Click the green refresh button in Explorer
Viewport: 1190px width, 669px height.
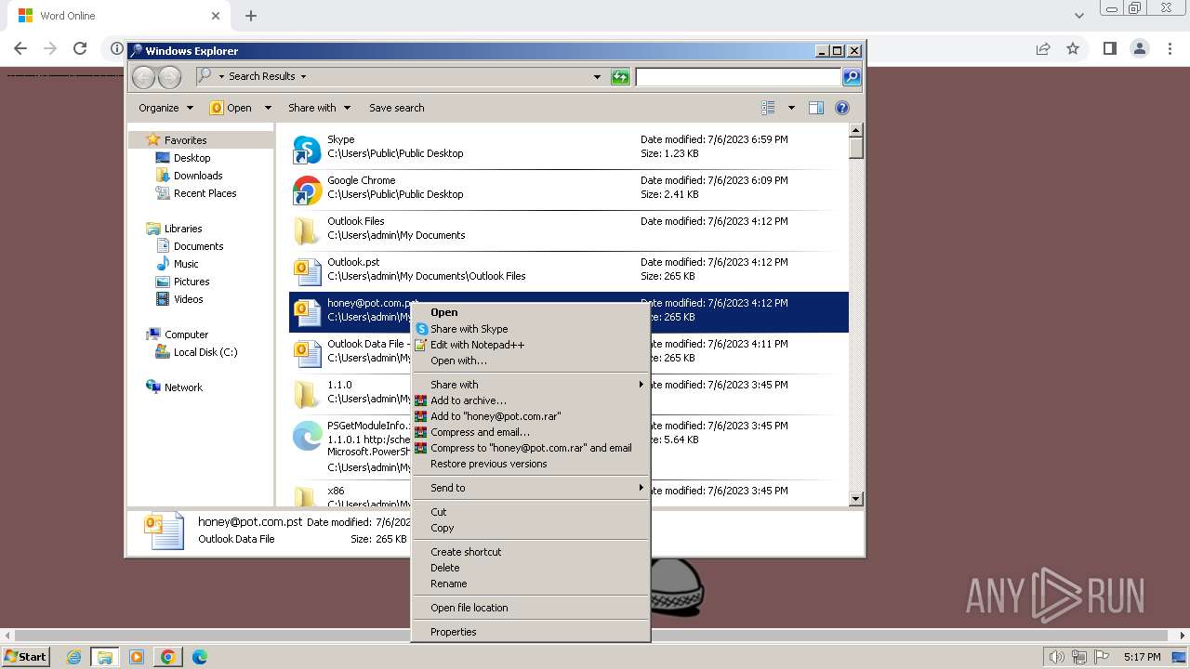click(620, 76)
